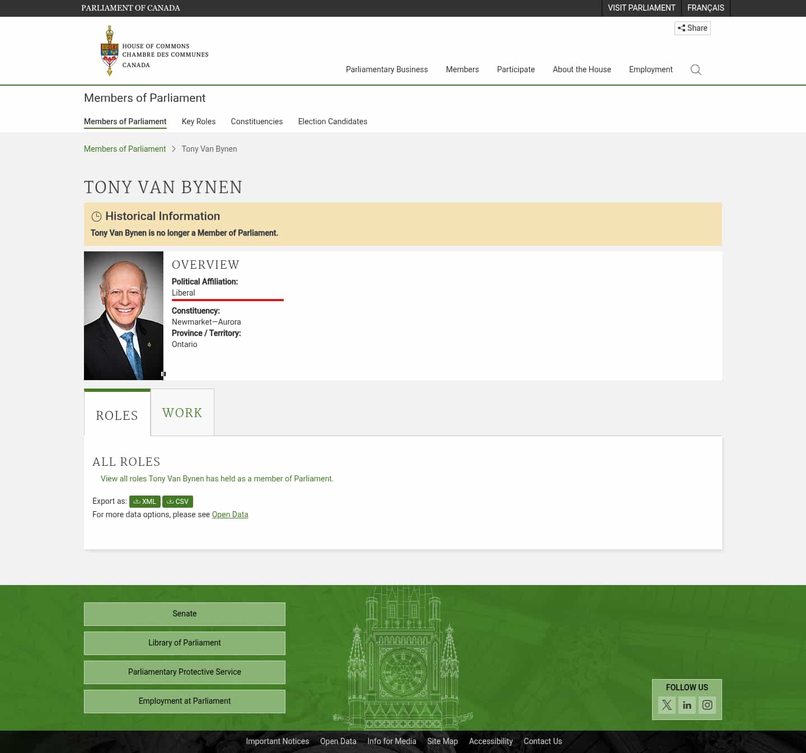
Task: Click the Historical Information clock icon
Action: (x=96, y=217)
